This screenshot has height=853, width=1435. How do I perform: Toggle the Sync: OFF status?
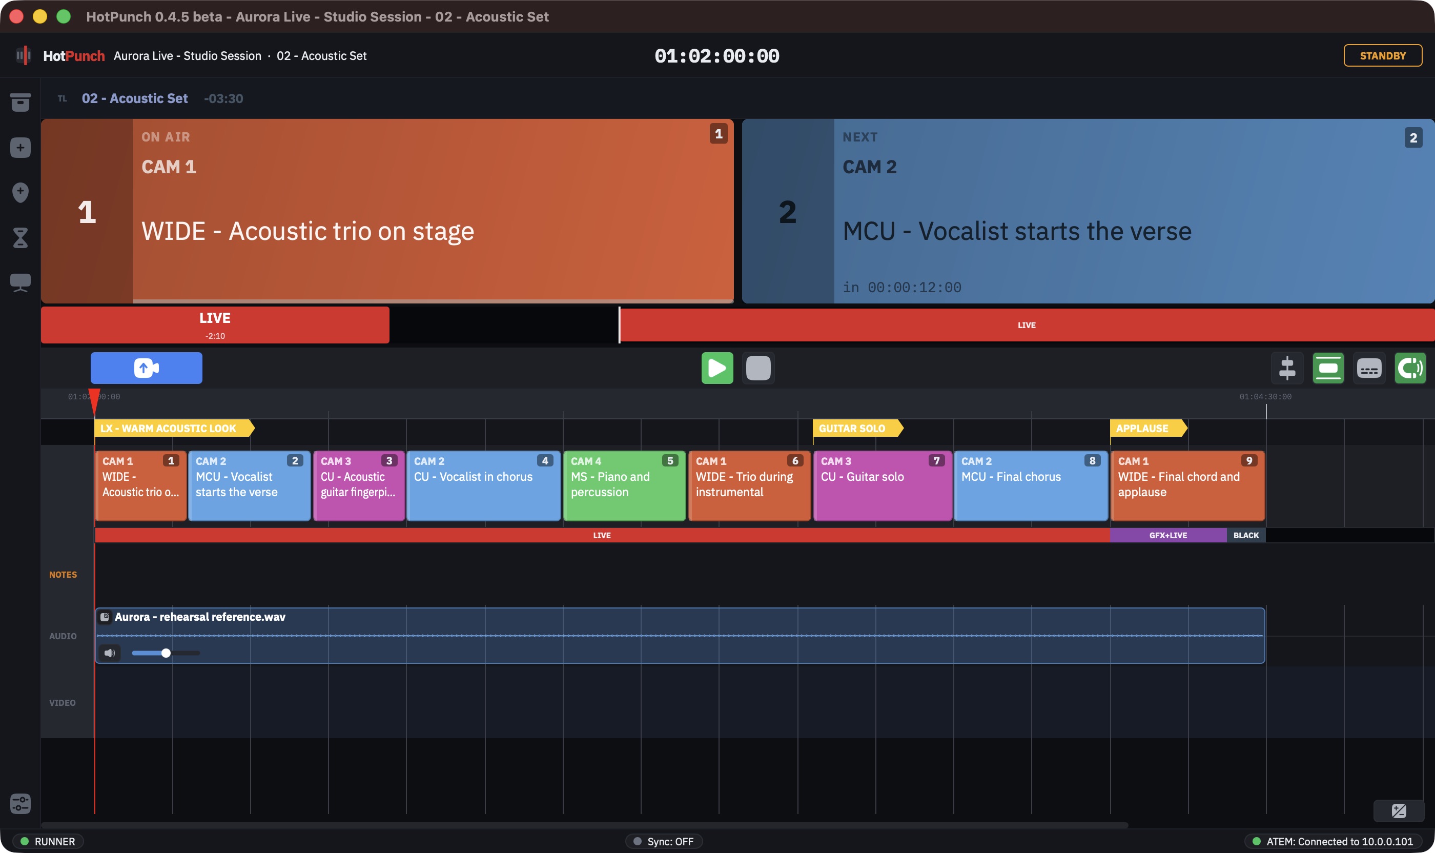coord(664,842)
